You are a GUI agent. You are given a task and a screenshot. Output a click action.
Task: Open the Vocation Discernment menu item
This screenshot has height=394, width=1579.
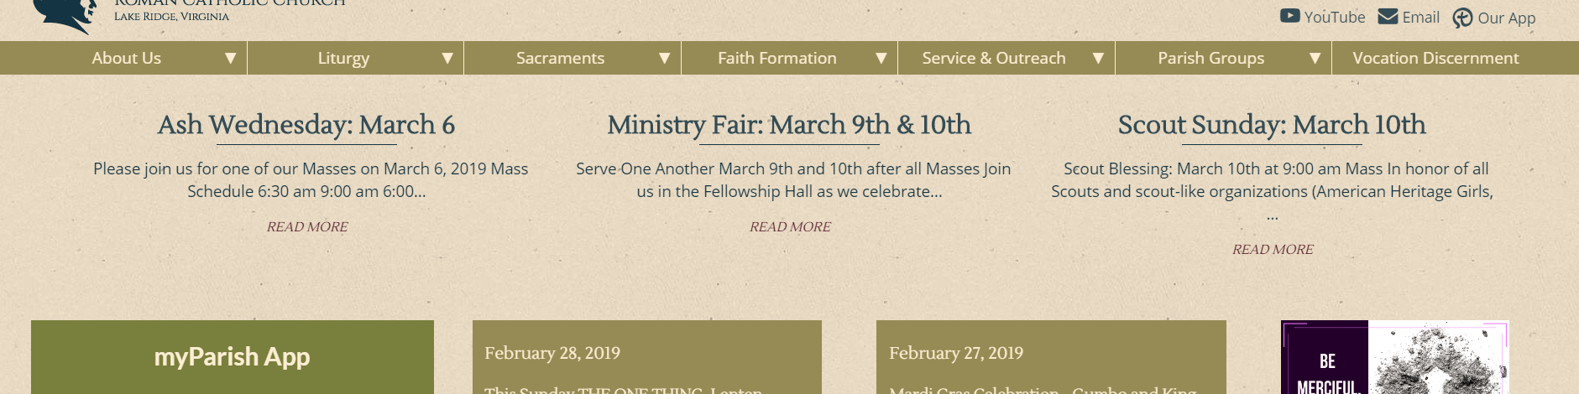click(x=1435, y=58)
